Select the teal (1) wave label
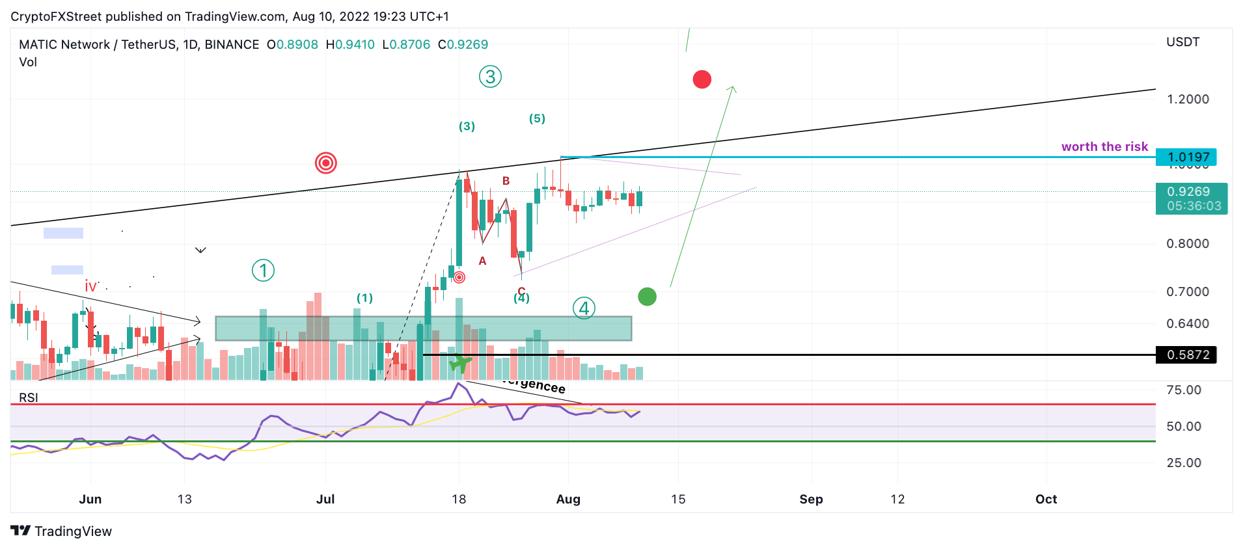Screen dimensions: 1243x549 coord(364,298)
